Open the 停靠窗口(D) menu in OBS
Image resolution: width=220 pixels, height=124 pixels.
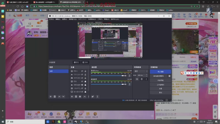73,19
